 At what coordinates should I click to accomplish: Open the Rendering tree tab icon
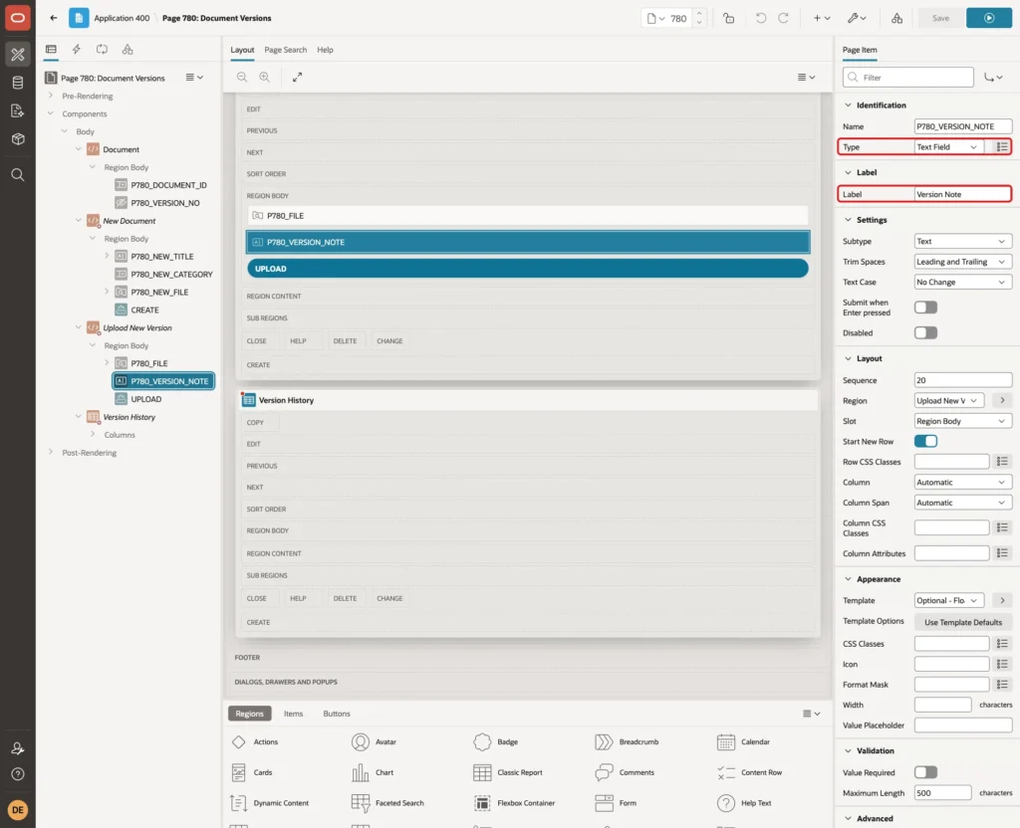point(51,50)
